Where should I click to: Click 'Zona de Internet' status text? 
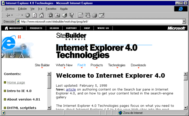tap(133, 113)
